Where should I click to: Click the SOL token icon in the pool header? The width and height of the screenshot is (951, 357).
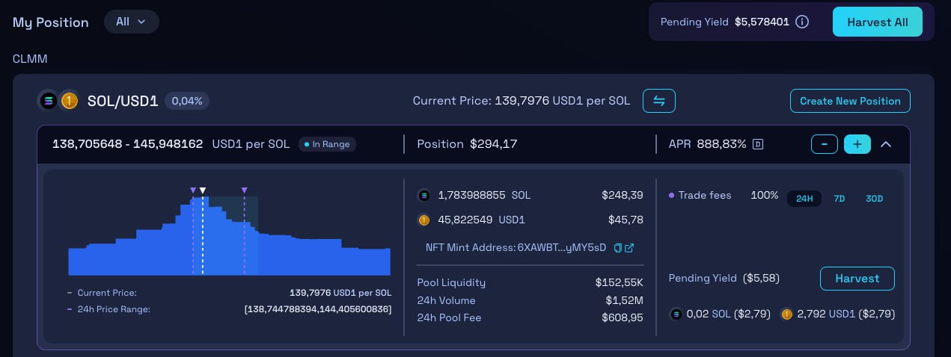(x=49, y=101)
